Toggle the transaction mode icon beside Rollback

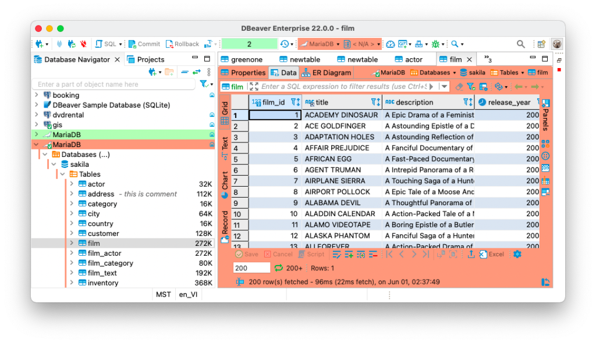click(x=208, y=44)
